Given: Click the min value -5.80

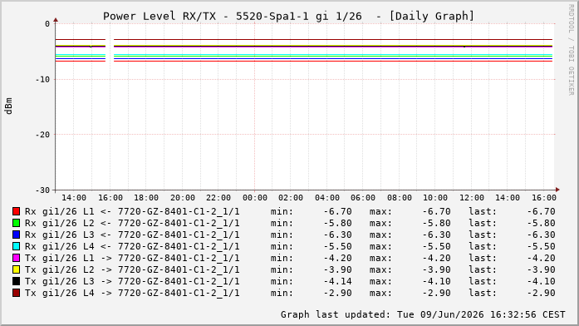Looking at the screenshot, I should point(338,223).
